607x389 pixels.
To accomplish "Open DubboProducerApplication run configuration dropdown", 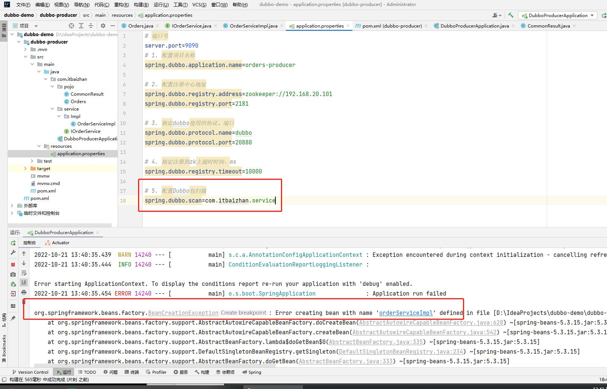I will click(x=557, y=15).
